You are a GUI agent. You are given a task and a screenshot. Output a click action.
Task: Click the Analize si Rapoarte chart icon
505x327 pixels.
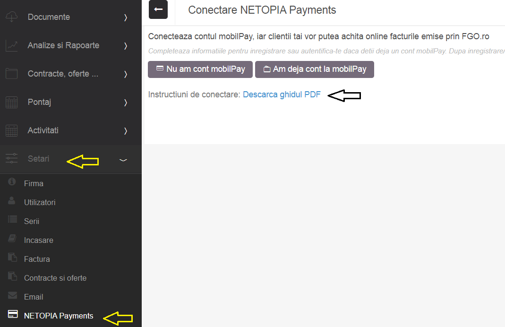click(12, 45)
